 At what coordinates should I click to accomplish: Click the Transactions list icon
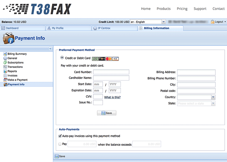click(x=5, y=67)
